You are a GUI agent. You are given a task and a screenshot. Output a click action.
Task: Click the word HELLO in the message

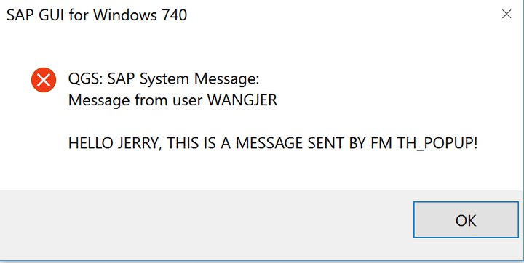coord(90,144)
